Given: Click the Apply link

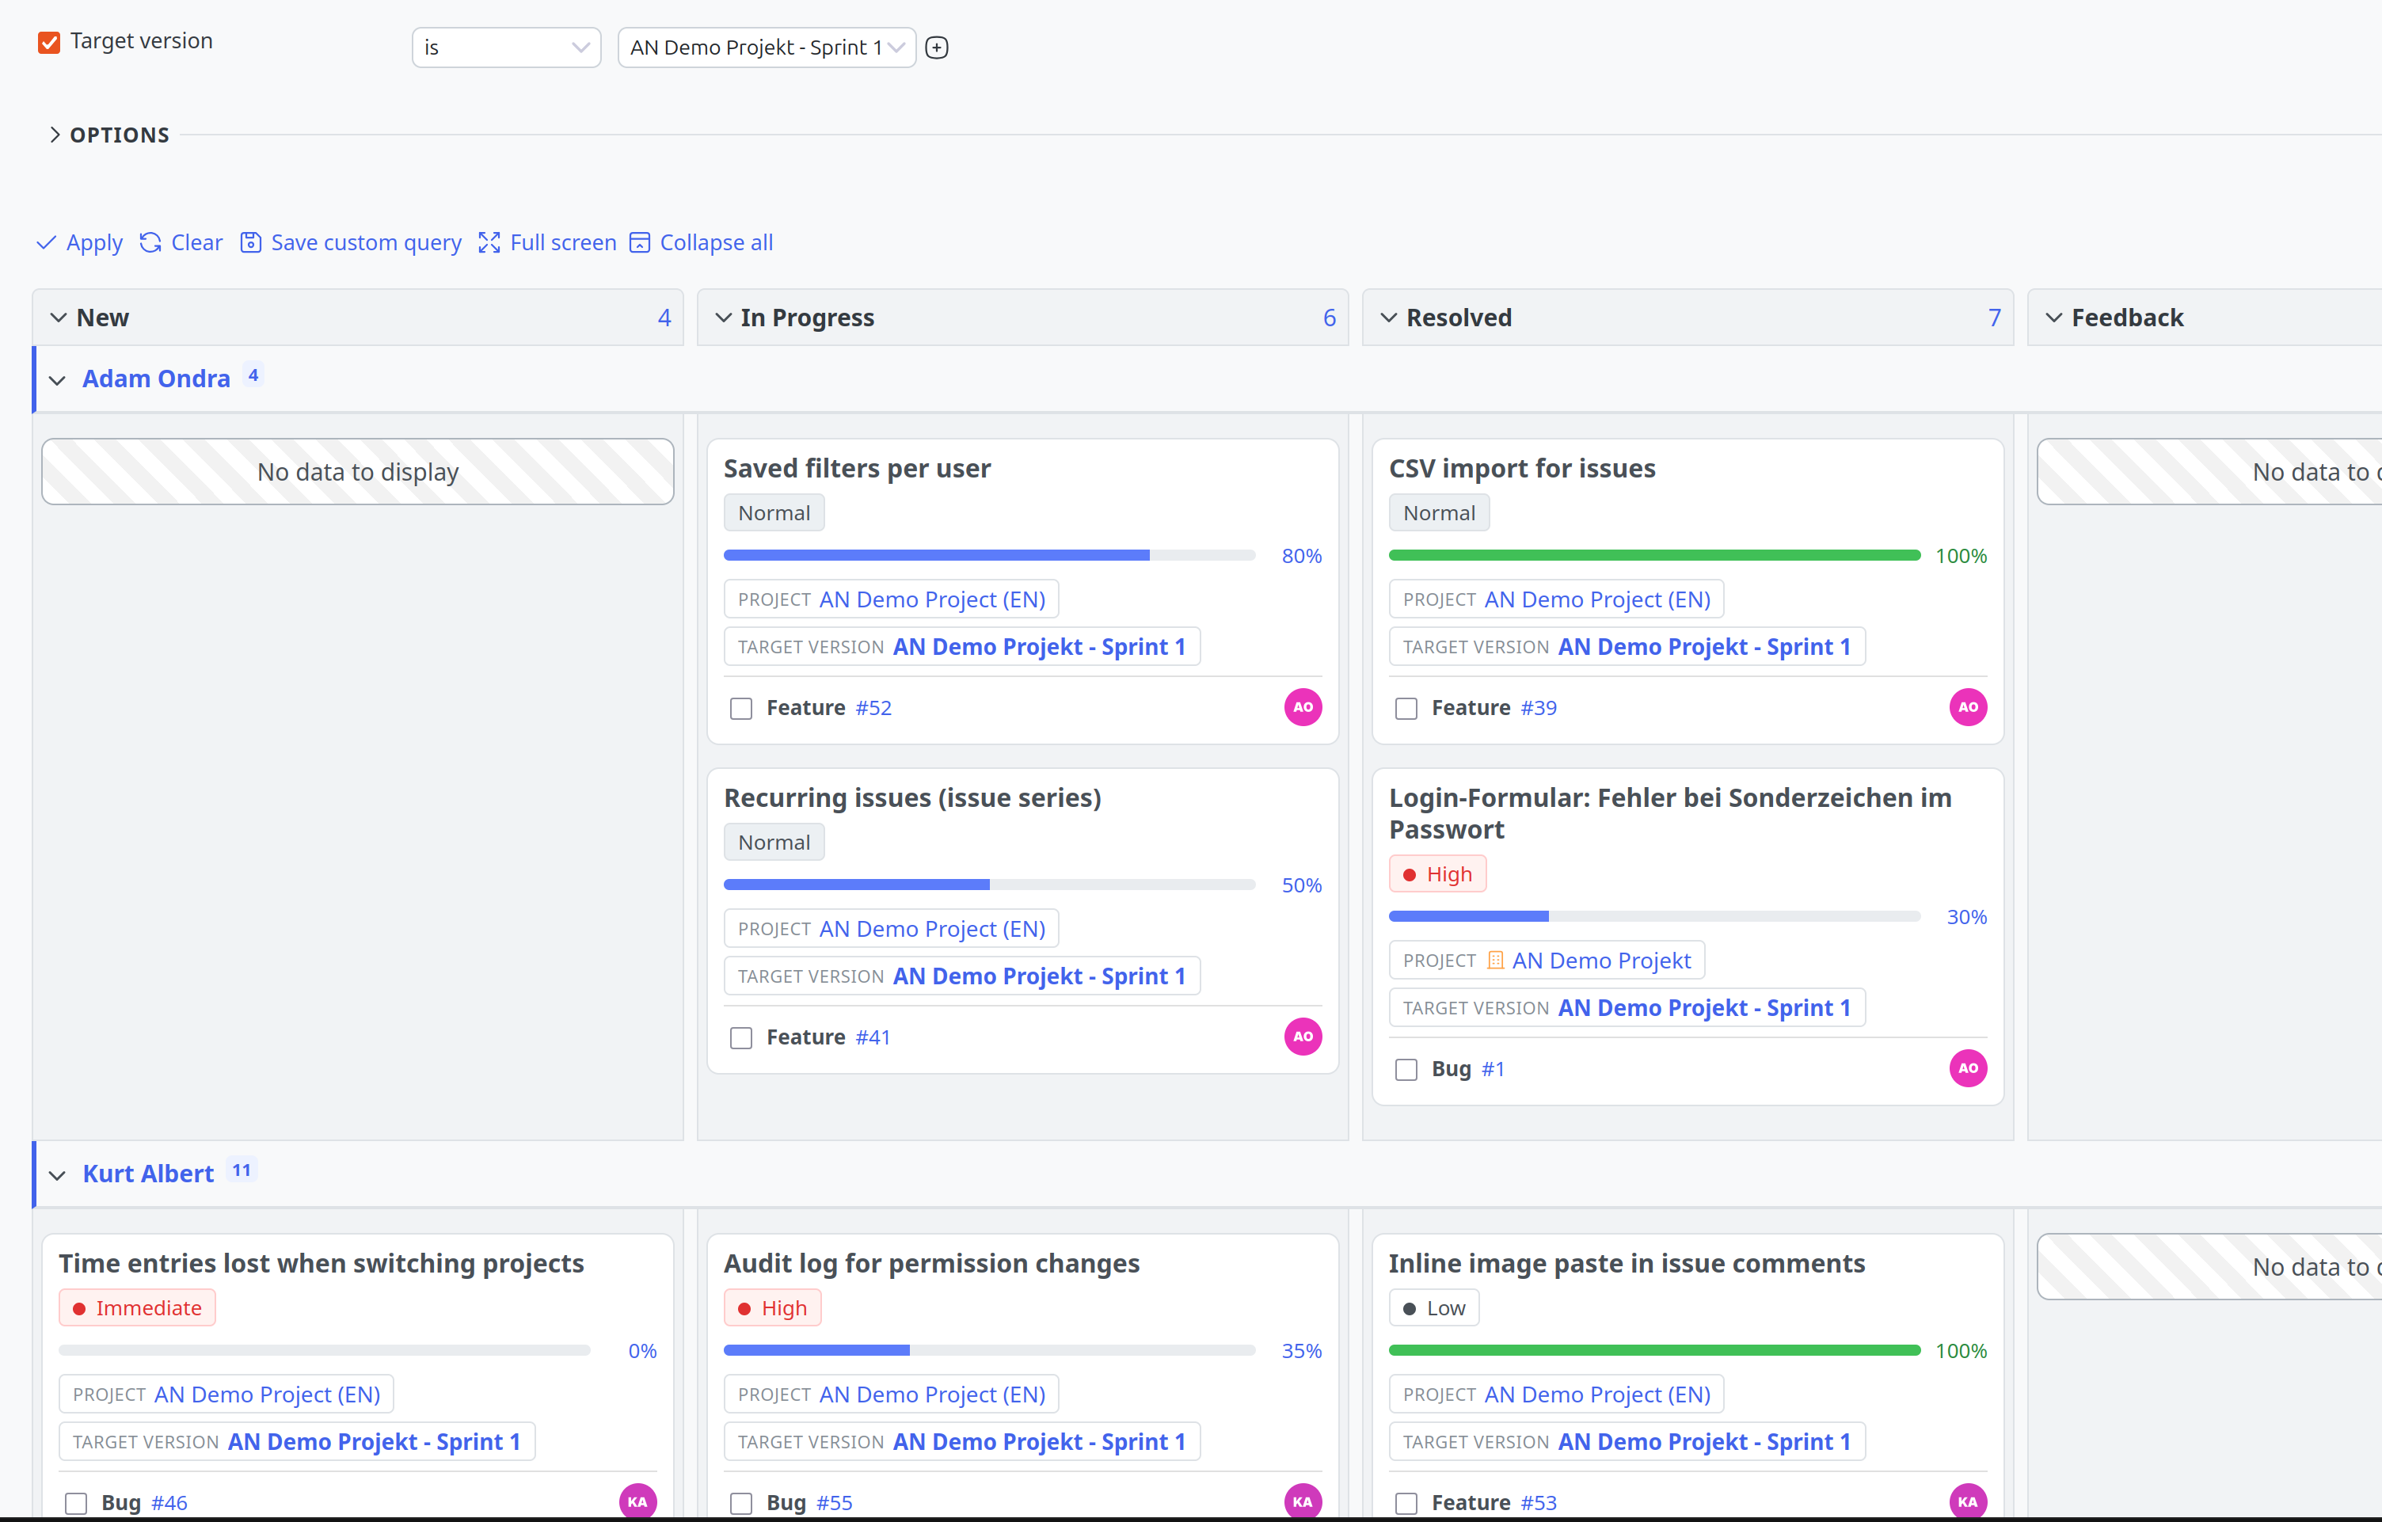Looking at the screenshot, I should (94, 242).
